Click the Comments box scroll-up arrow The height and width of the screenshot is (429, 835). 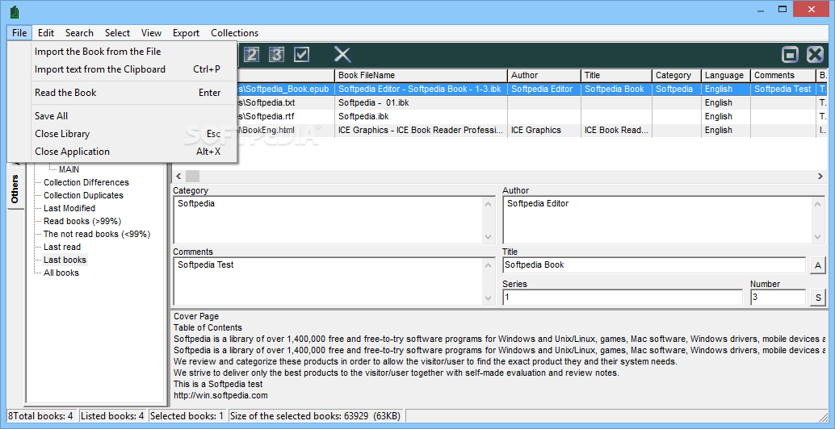pyautogui.click(x=488, y=264)
